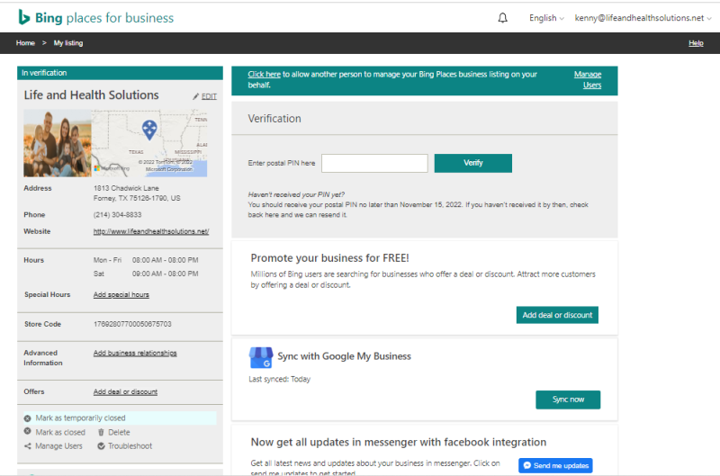Click the store code 17692807700050675703
Viewport: 720px width, 476px height.
(x=132, y=324)
